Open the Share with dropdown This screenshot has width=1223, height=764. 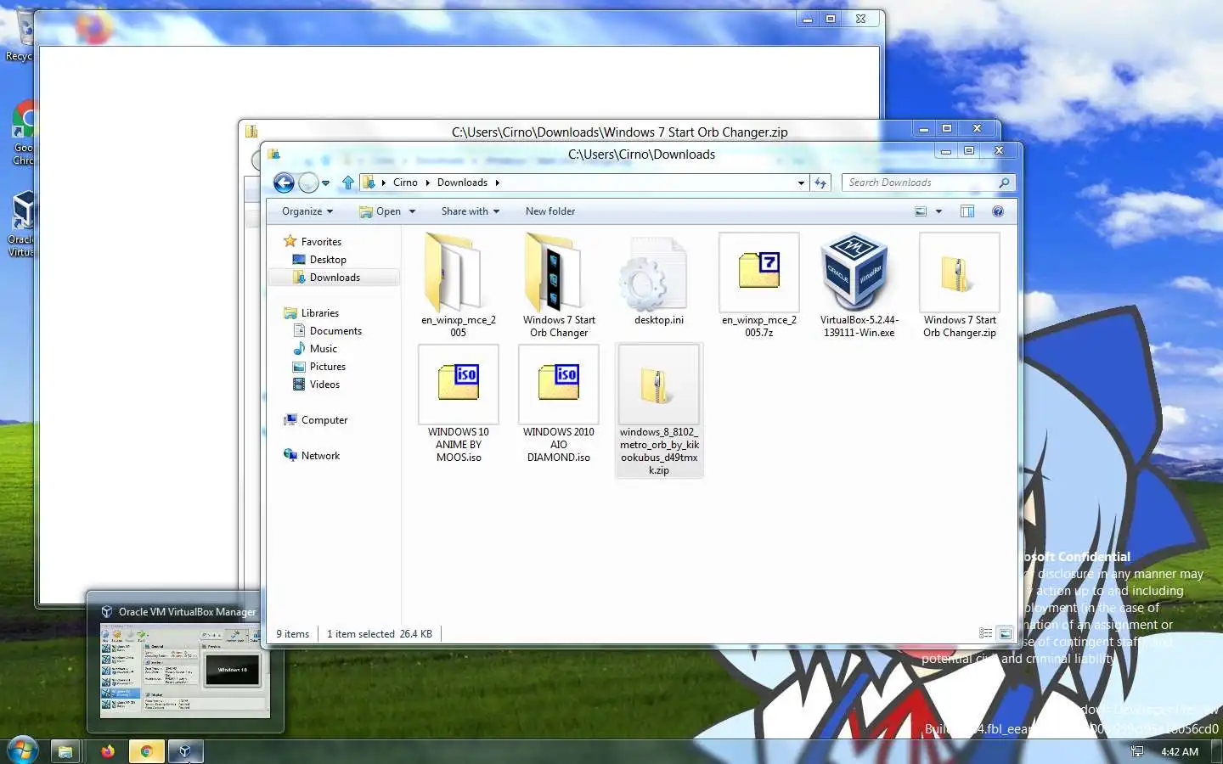[470, 211]
